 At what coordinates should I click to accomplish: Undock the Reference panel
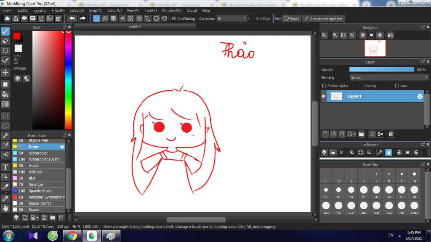[423, 145]
